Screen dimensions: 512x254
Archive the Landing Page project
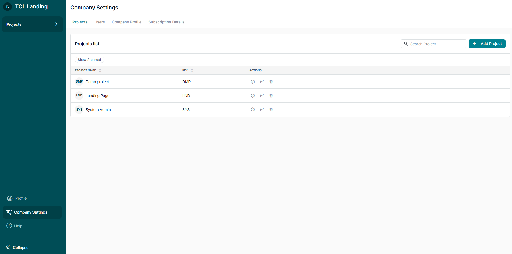click(262, 96)
